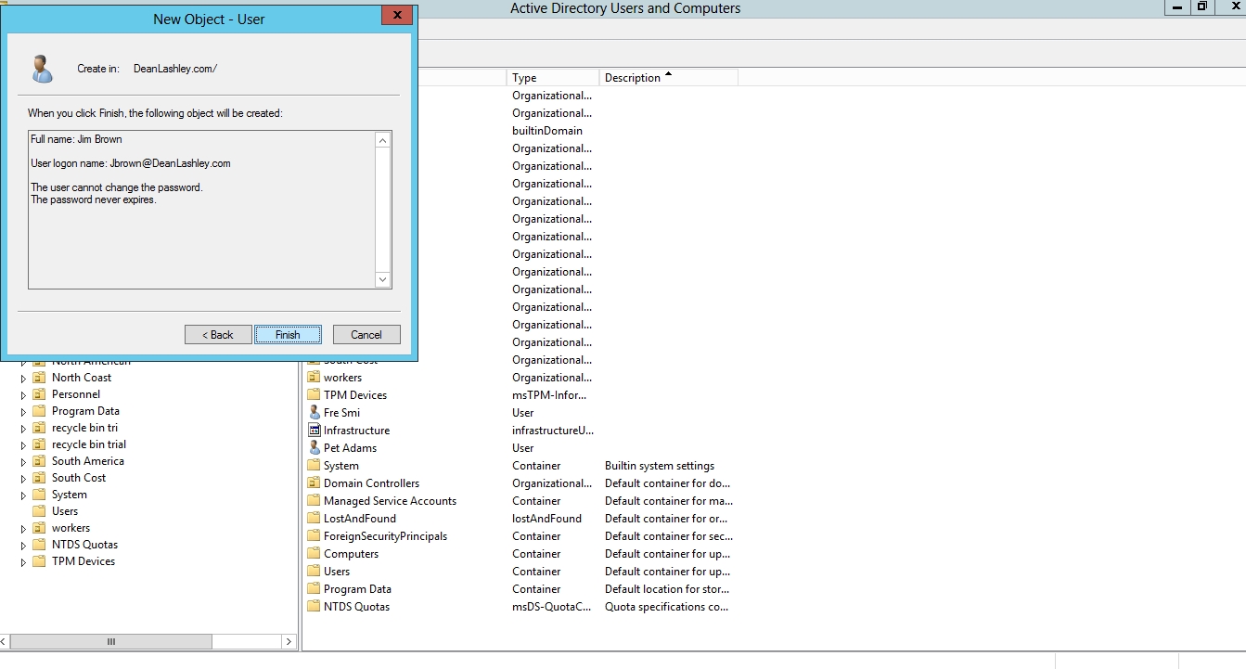Image resolution: width=1246 pixels, height=669 pixels.
Task: Click the summary box scroll down arrow
Action: coord(383,279)
